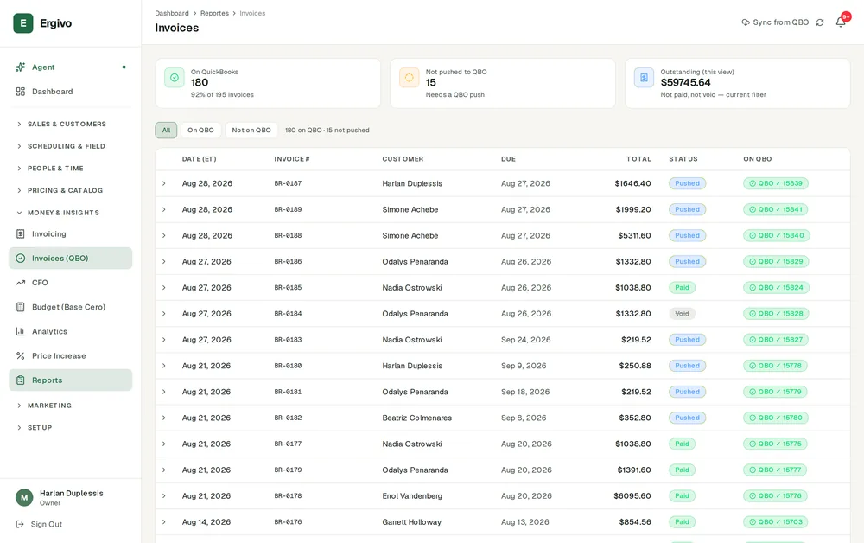This screenshot has height=543, width=864.
Task: Click the $6095.60 total amount
Action: [x=632, y=496]
